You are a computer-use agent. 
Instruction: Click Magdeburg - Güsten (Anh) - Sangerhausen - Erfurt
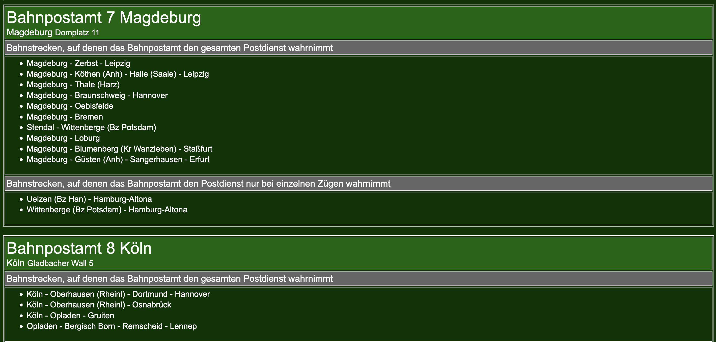pos(118,159)
